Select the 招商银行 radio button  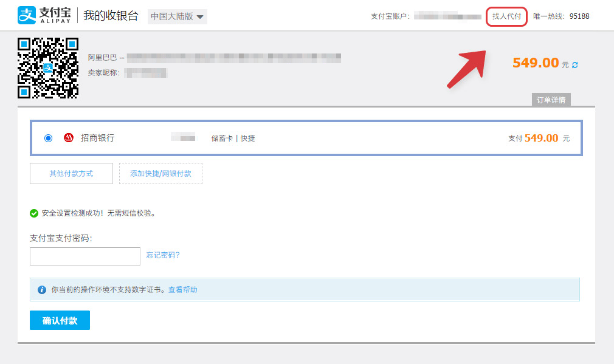(48, 138)
